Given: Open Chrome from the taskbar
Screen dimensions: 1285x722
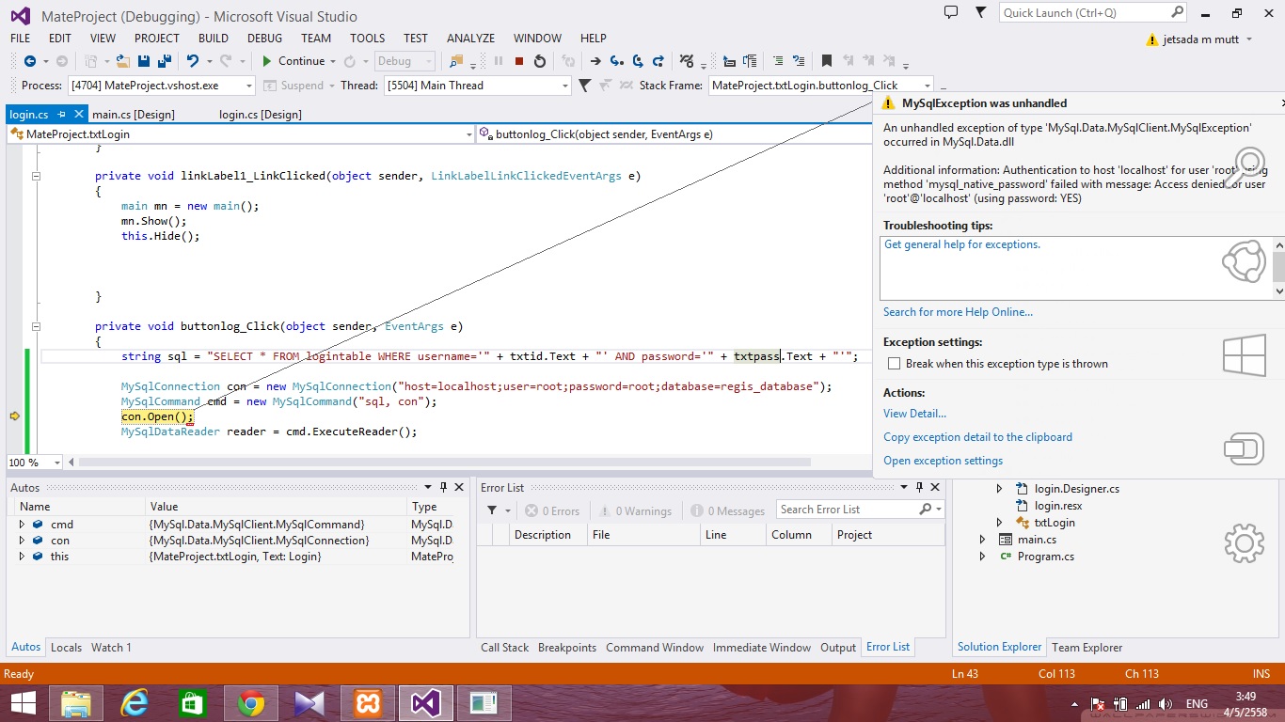Looking at the screenshot, I should (x=250, y=702).
